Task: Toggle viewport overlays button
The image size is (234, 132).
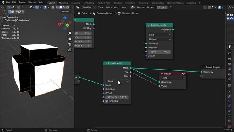Action: point(45,7)
